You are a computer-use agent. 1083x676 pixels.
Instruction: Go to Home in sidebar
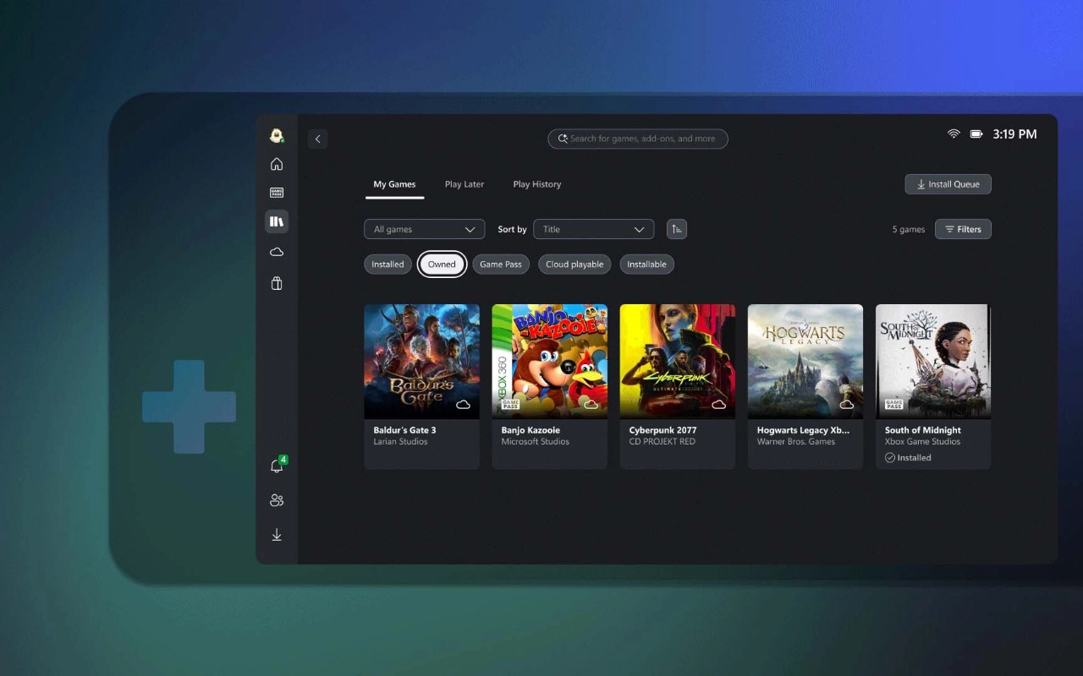coord(277,164)
